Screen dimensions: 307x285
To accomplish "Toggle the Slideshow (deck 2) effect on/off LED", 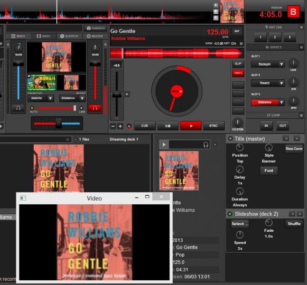I will pos(230,214).
